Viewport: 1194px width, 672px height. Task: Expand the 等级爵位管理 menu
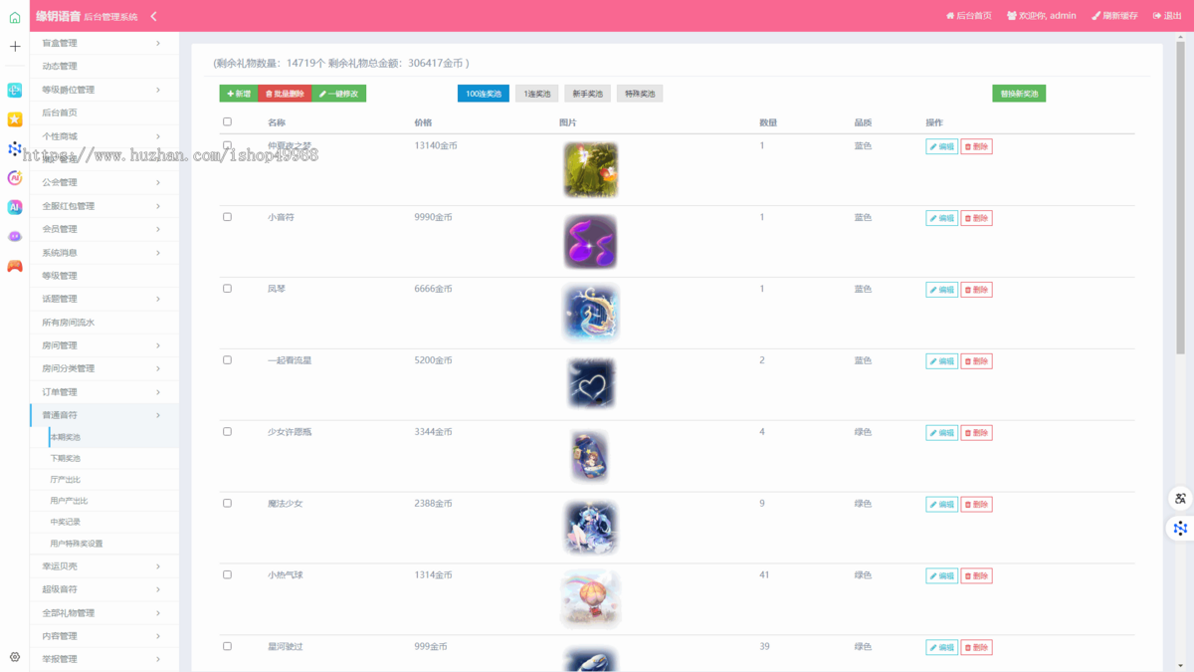[x=104, y=90]
